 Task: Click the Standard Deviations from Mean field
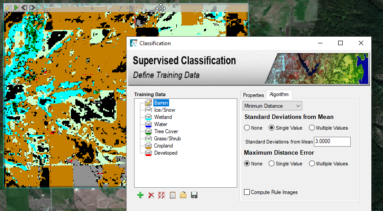[x=332, y=142]
